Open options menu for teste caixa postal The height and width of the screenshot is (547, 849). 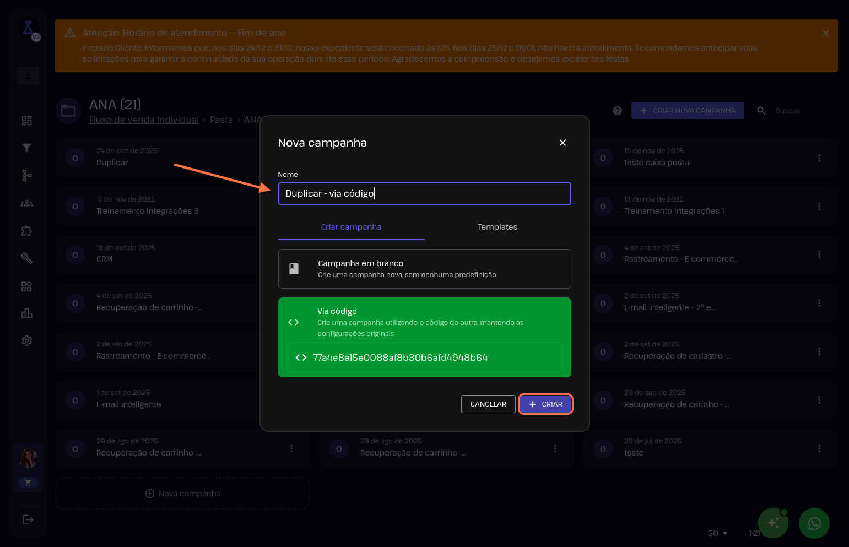click(819, 158)
